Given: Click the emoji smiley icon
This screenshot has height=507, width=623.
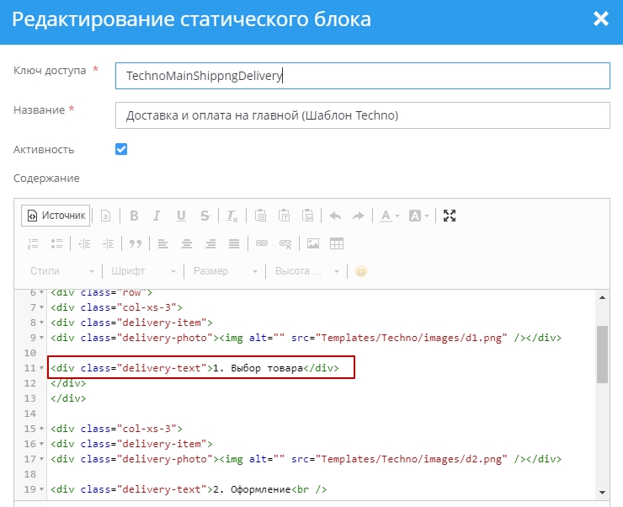Looking at the screenshot, I should pos(361,271).
